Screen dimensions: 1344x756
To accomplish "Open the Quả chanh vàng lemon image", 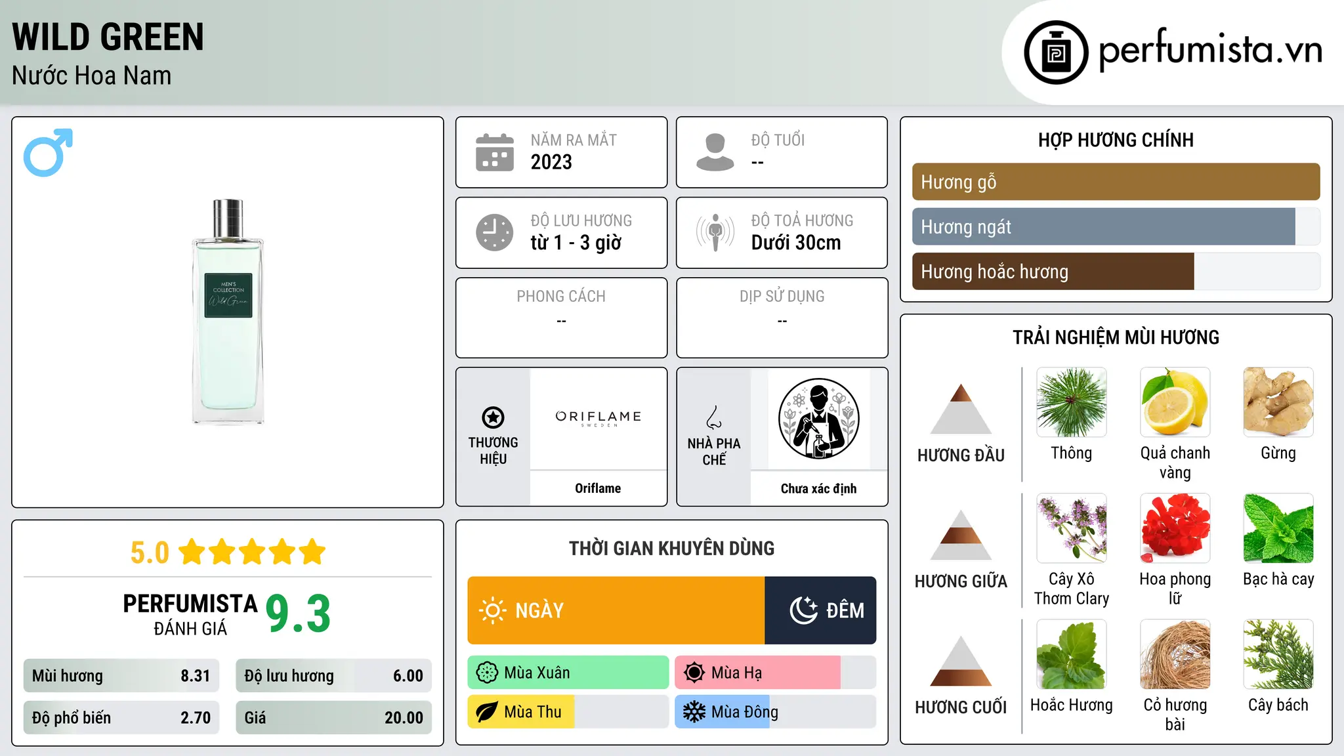I will coord(1175,402).
